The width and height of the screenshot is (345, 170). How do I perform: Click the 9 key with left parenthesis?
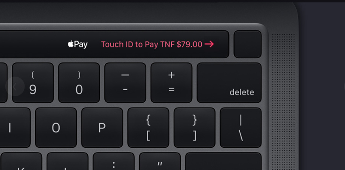pyautogui.click(x=33, y=83)
